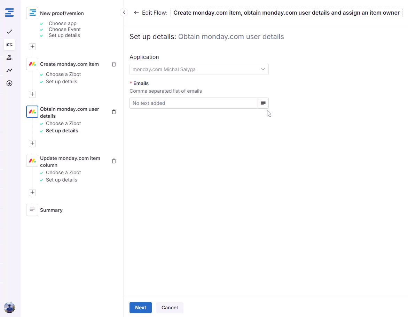The image size is (408, 317).
Task: Open dynamic values picker beside Emails field
Action: [263, 103]
